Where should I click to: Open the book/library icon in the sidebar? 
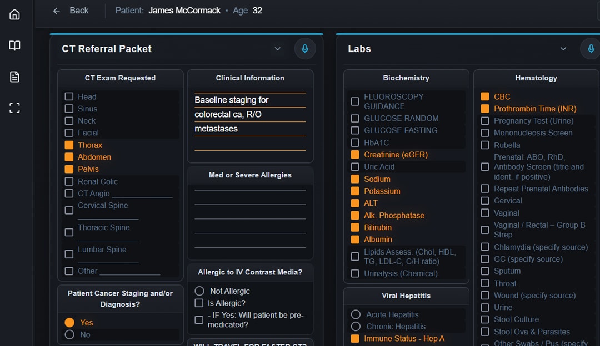coord(14,46)
